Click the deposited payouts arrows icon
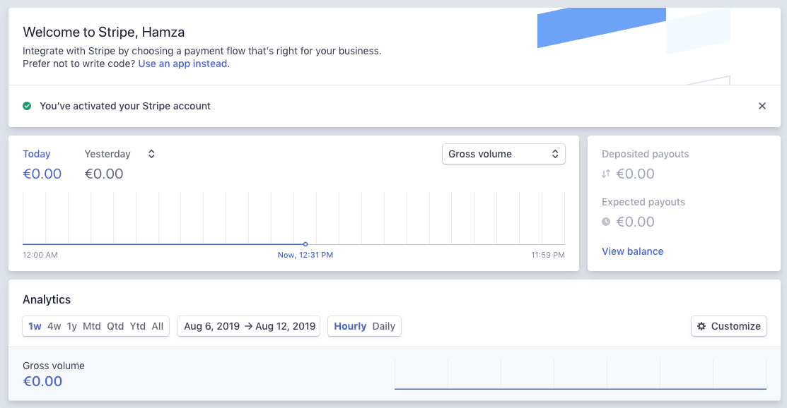787x408 pixels. (606, 174)
